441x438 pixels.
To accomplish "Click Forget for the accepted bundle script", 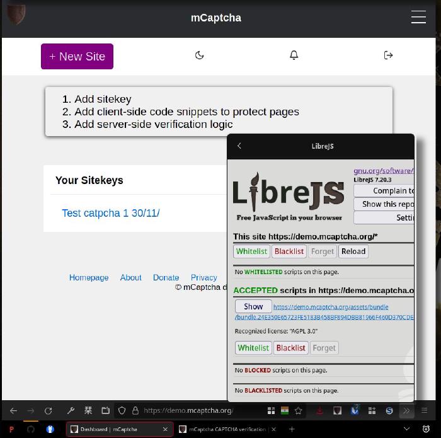I will click(324, 348).
